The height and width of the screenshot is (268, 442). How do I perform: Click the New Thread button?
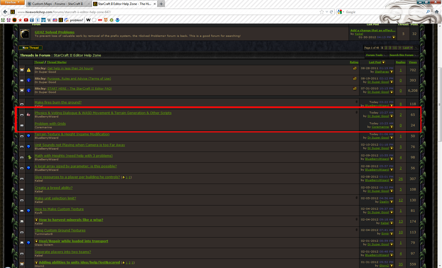[31, 48]
